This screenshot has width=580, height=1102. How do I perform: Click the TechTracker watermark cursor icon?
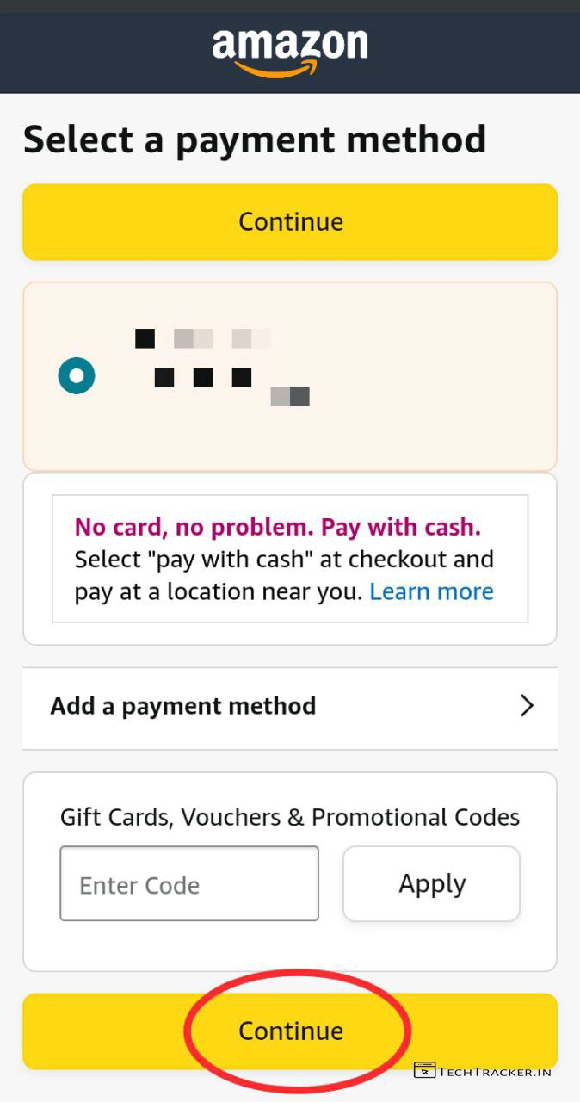(424, 1070)
